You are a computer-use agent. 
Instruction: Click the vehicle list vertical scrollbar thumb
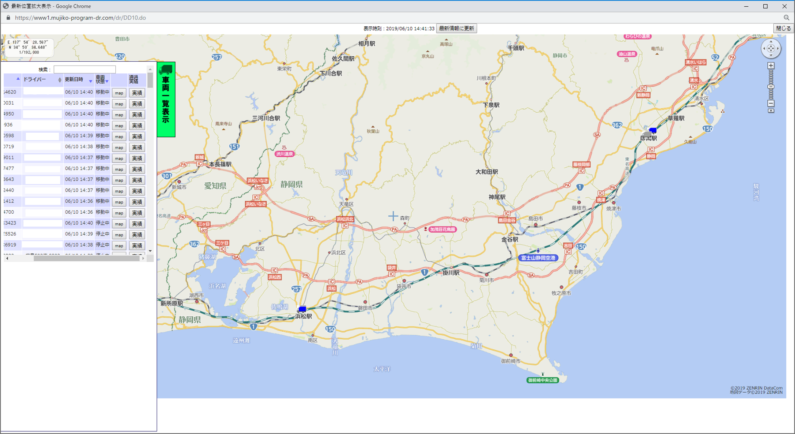(150, 80)
